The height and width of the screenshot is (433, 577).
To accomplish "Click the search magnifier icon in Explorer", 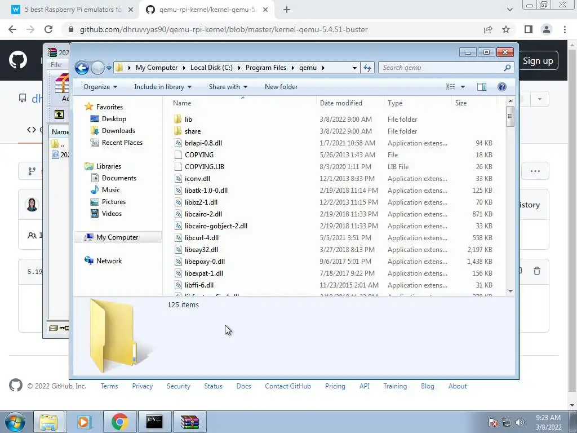I will click(507, 68).
